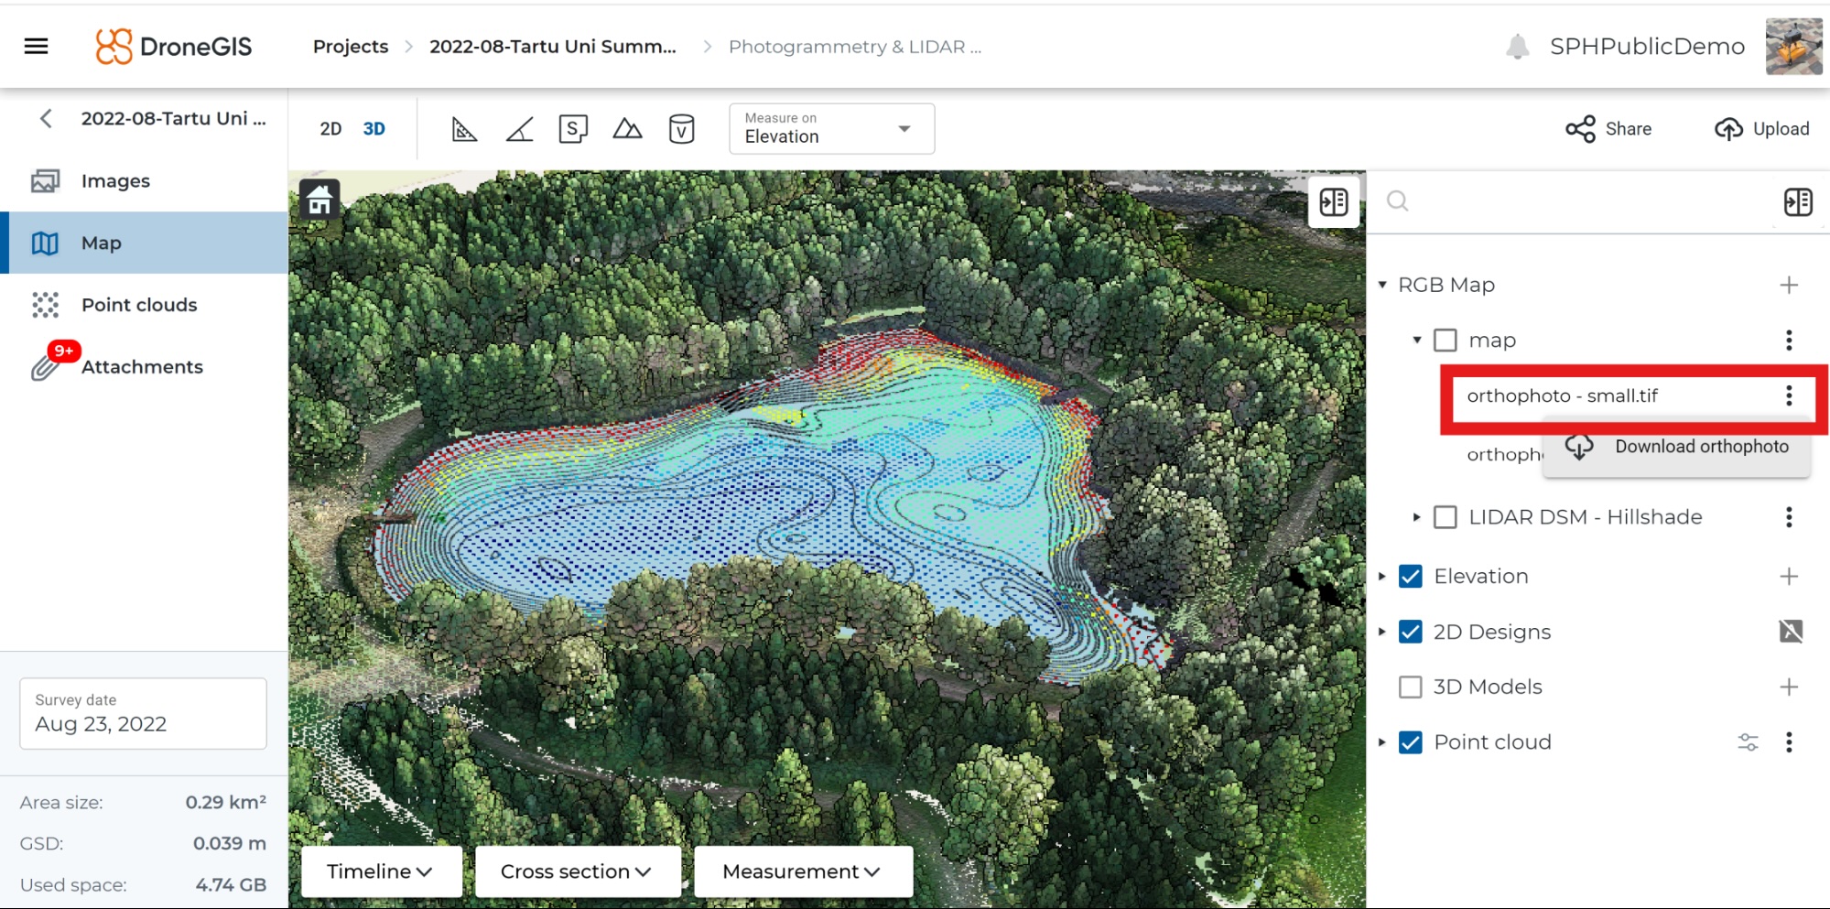Screen dimensions: 1830x909
Task: Expand the Point cloud group
Action: tap(1382, 741)
